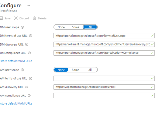Click the empty MAM terms of use URL field
This screenshot has width=159, height=114.
click(x=104, y=78)
